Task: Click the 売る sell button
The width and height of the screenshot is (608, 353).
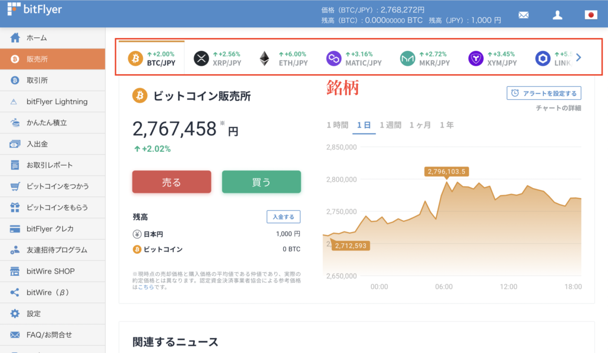Action: [171, 182]
